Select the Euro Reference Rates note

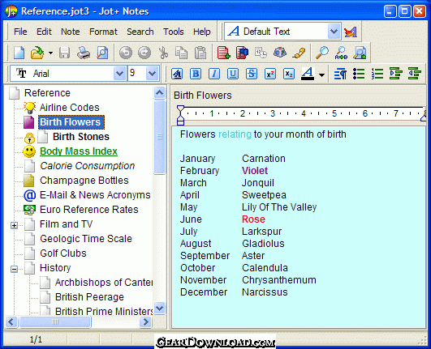click(89, 210)
